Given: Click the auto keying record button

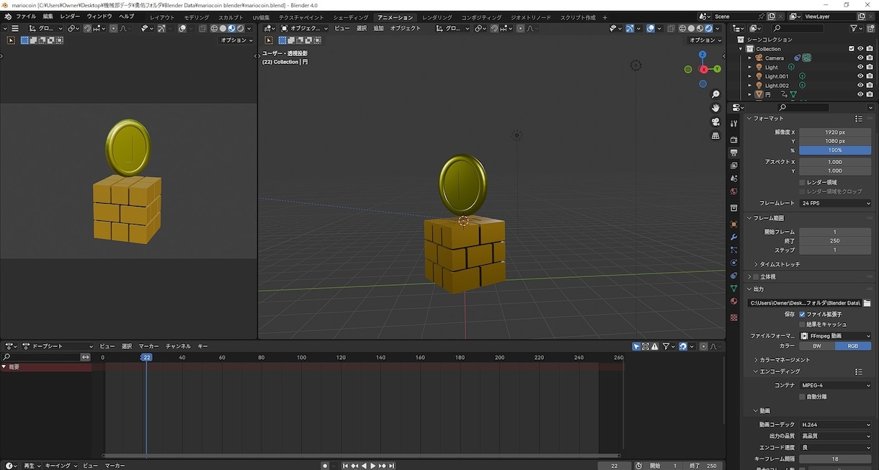Looking at the screenshot, I should [x=325, y=466].
